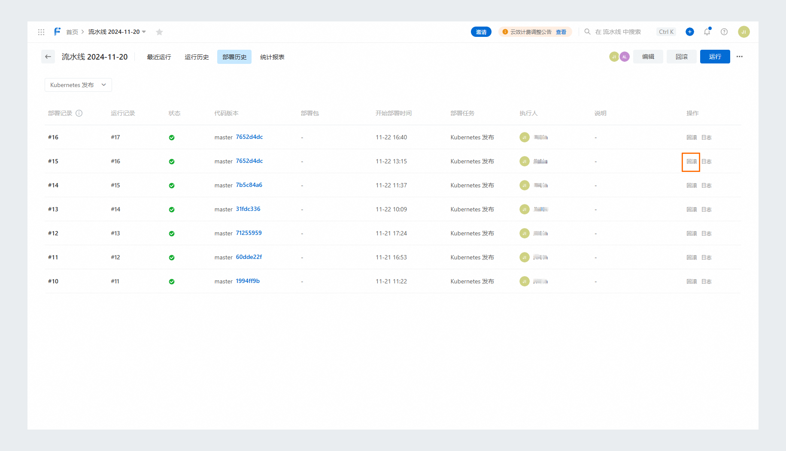Image resolution: width=786 pixels, height=451 pixels.
Task: Click 查看 in the billing announcement
Action: coord(561,32)
